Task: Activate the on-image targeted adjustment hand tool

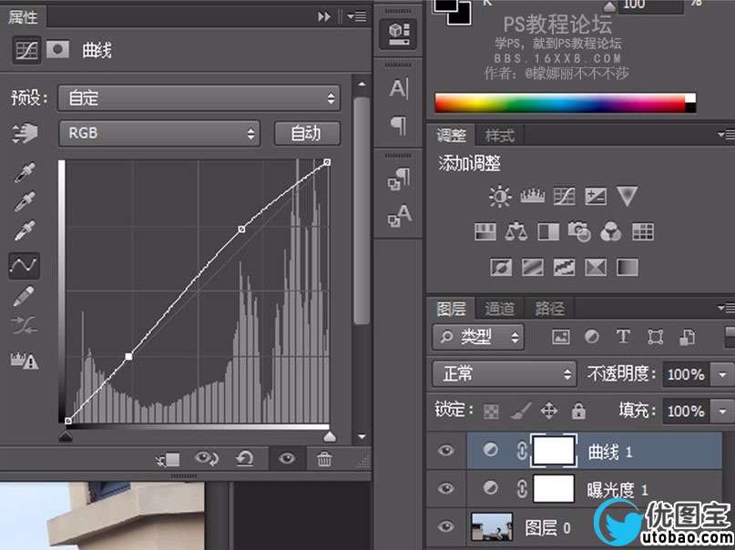Action: point(25,134)
